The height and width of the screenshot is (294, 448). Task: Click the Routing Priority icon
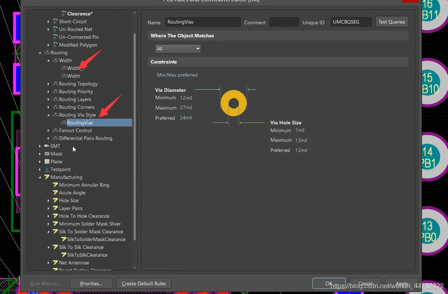pyautogui.click(x=55, y=91)
